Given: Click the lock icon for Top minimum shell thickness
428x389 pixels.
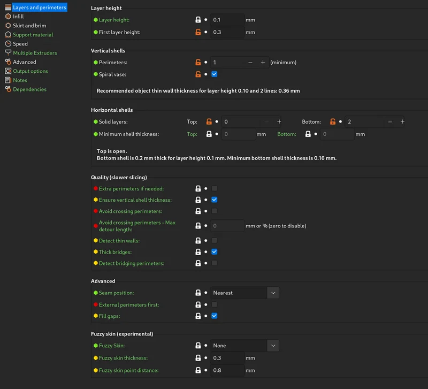Looking at the screenshot, I should point(209,134).
